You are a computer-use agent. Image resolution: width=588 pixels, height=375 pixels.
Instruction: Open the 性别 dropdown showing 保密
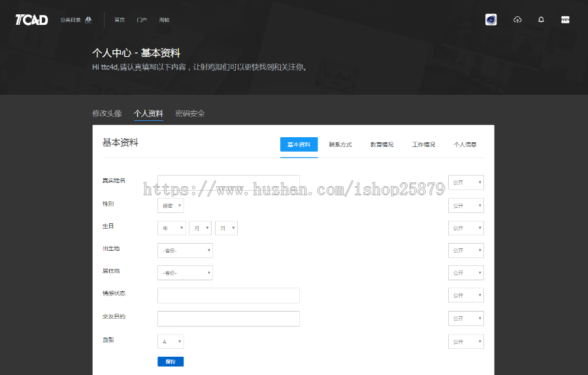tap(171, 206)
